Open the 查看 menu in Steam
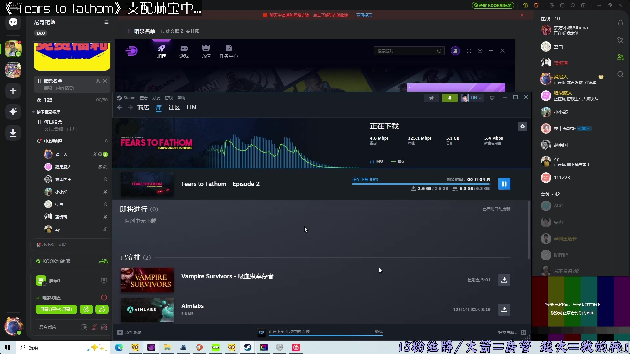 click(144, 98)
